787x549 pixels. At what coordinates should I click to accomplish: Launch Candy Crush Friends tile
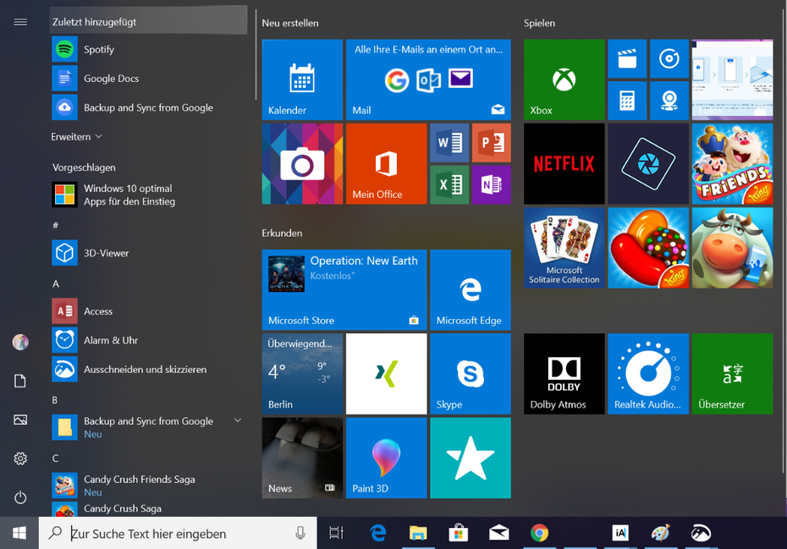(x=732, y=163)
